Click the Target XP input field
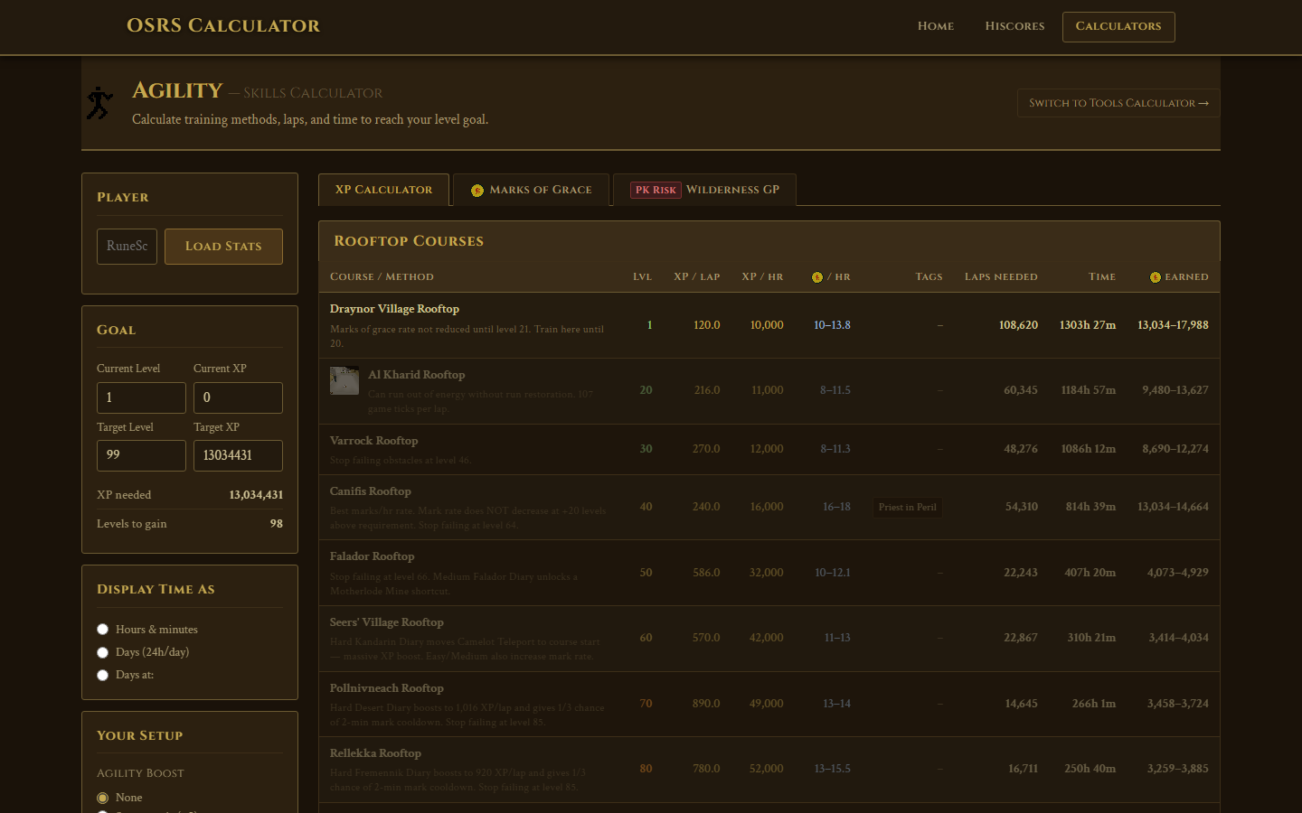This screenshot has width=1302, height=813. tap(238, 455)
